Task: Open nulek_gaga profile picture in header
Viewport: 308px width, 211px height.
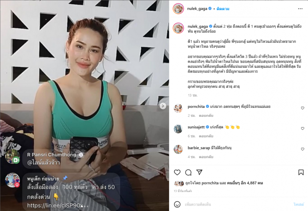Action: point(178,8)
